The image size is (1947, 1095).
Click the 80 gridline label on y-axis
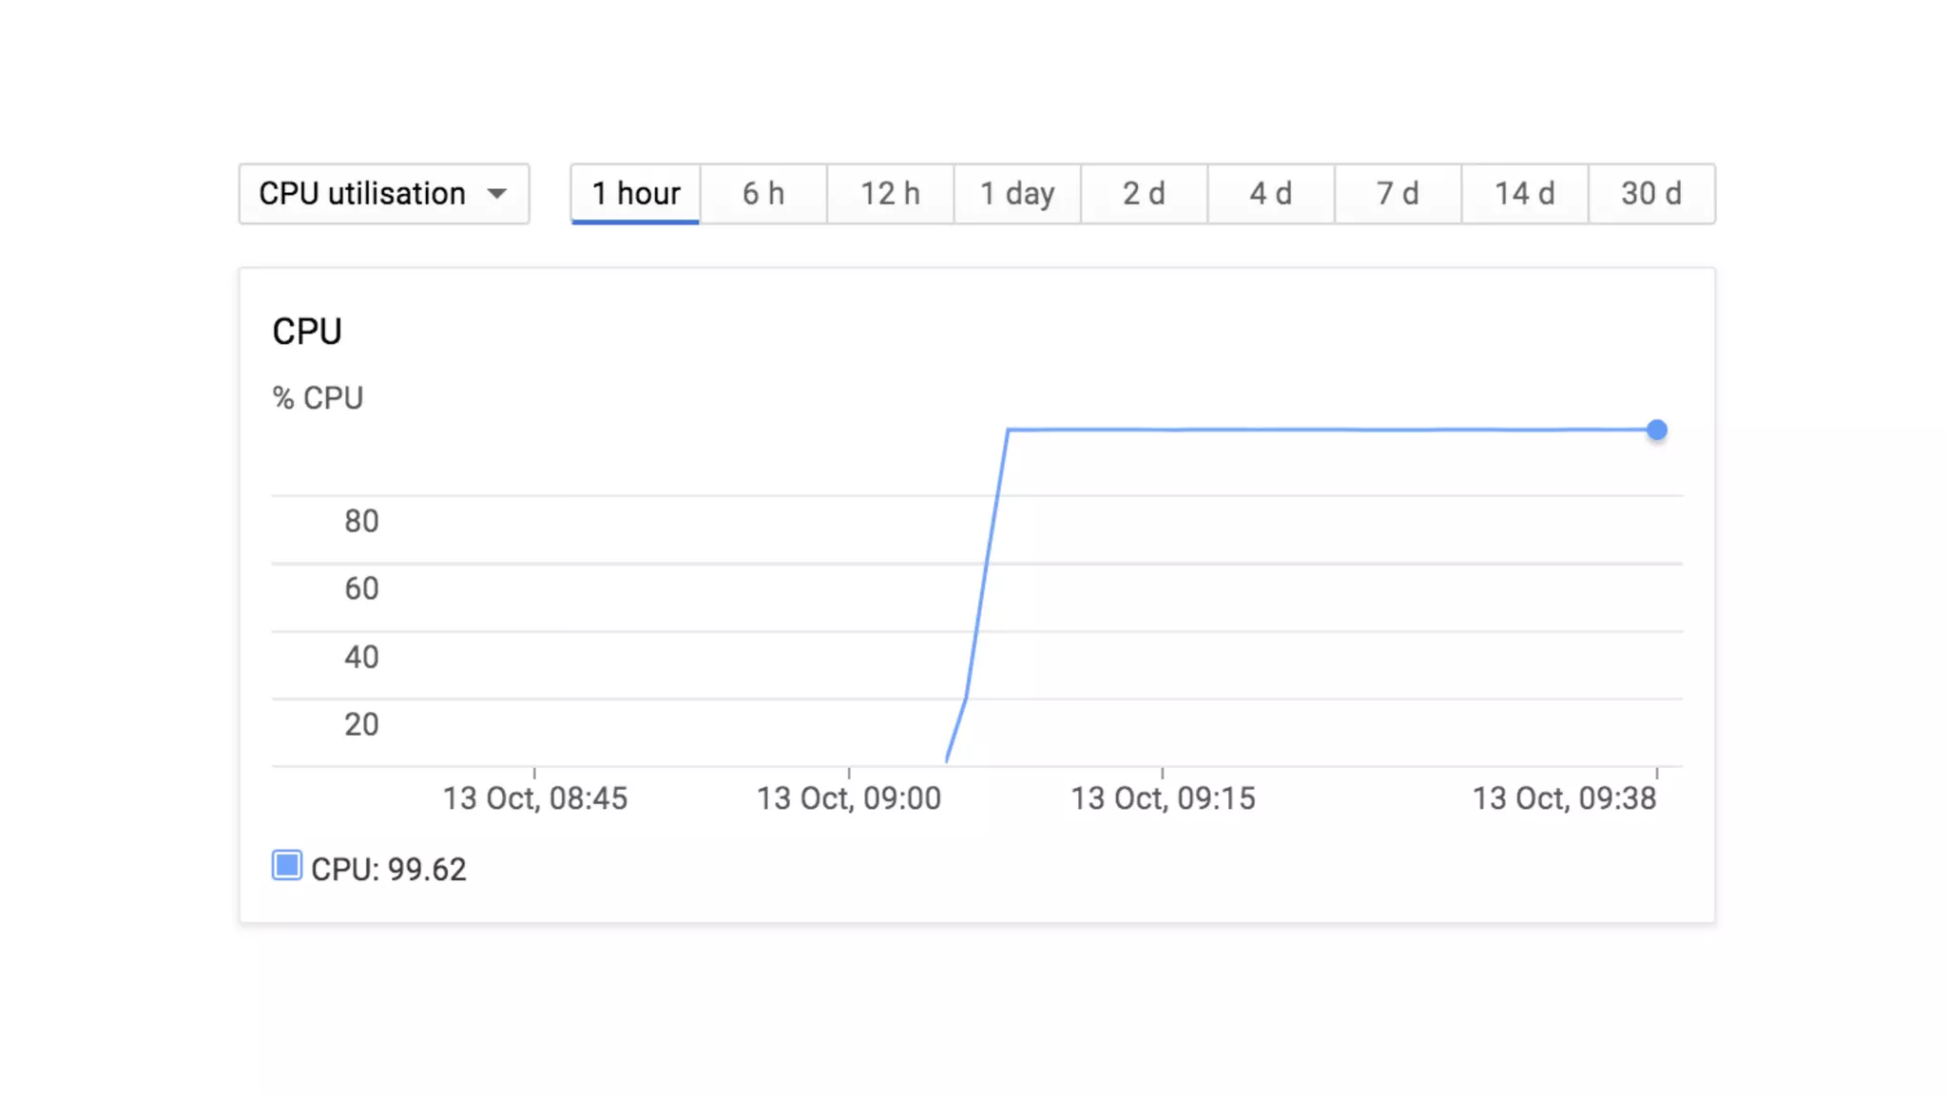pos(361,521)
